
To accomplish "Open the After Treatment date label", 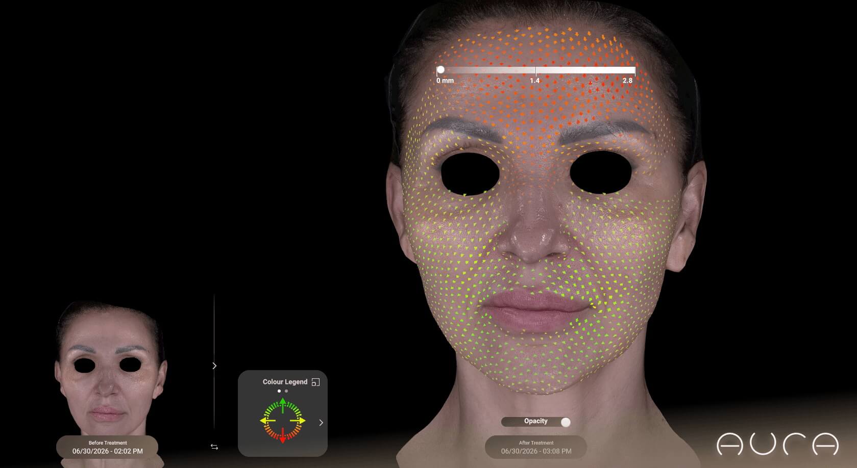I will tap(536, 448).
